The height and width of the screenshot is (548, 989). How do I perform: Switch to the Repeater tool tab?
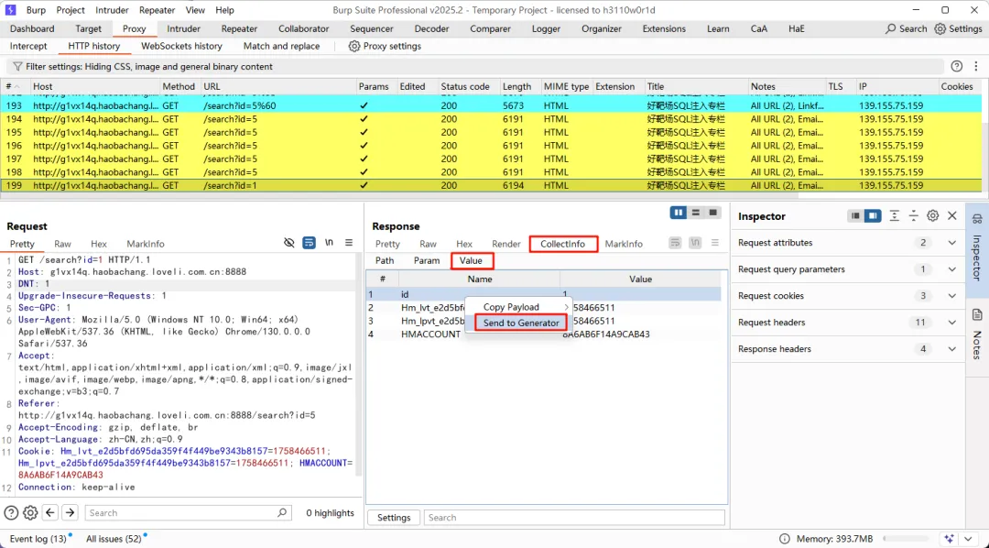pyautogui.click(x=239, y=29)
